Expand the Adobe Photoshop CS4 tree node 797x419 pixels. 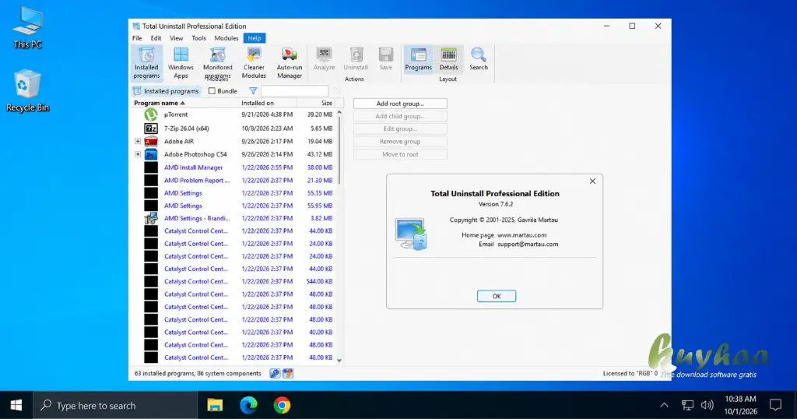point(138,154)
